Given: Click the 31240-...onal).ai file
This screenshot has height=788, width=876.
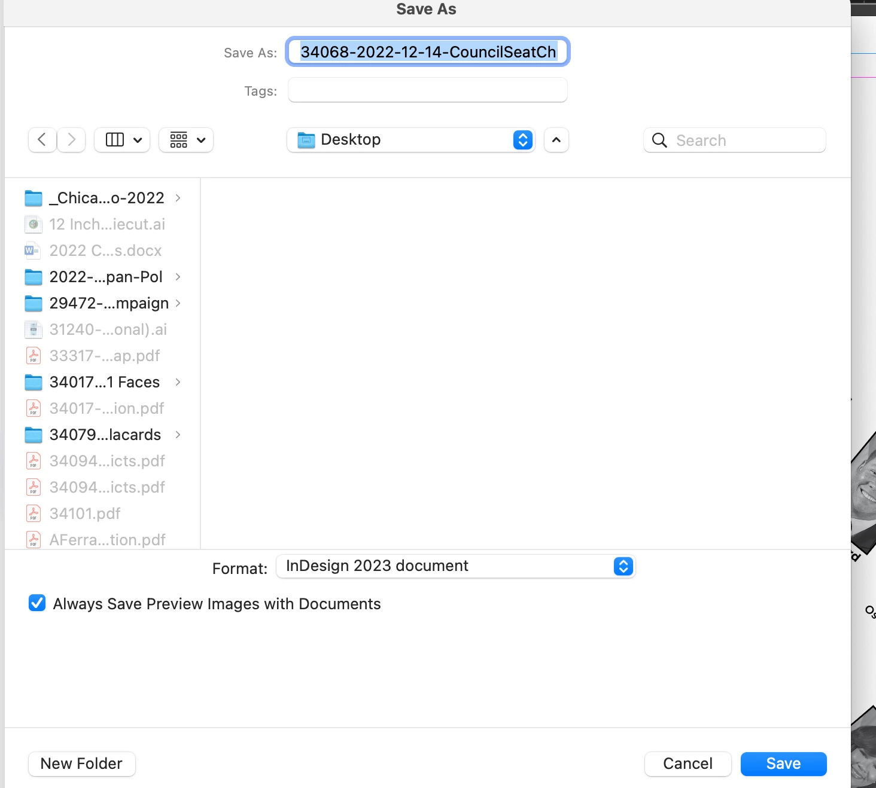Looking at the screenshot, I should point(103,329).
